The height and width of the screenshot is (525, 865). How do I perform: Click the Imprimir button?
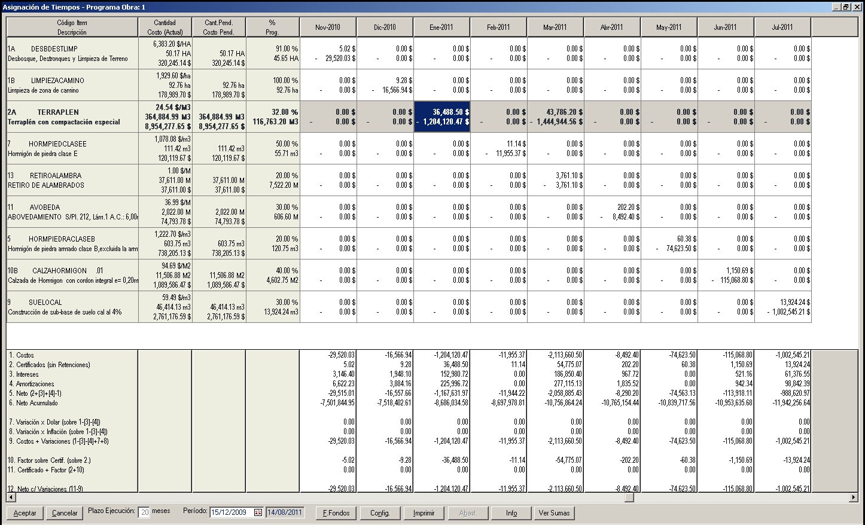point(424,513)
